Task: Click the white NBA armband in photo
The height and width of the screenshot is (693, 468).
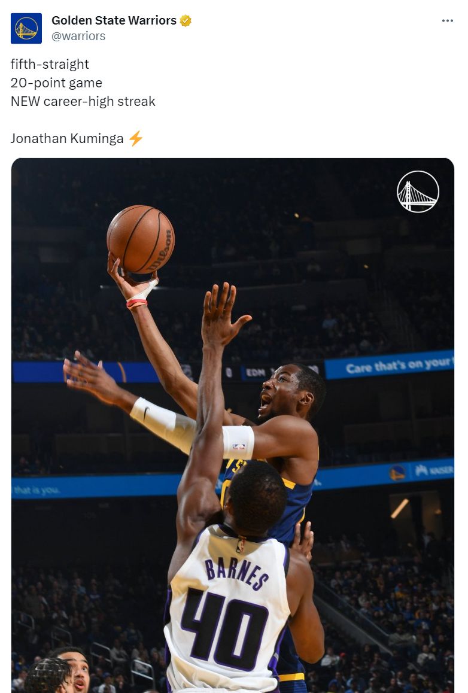Action: point(238,442)
